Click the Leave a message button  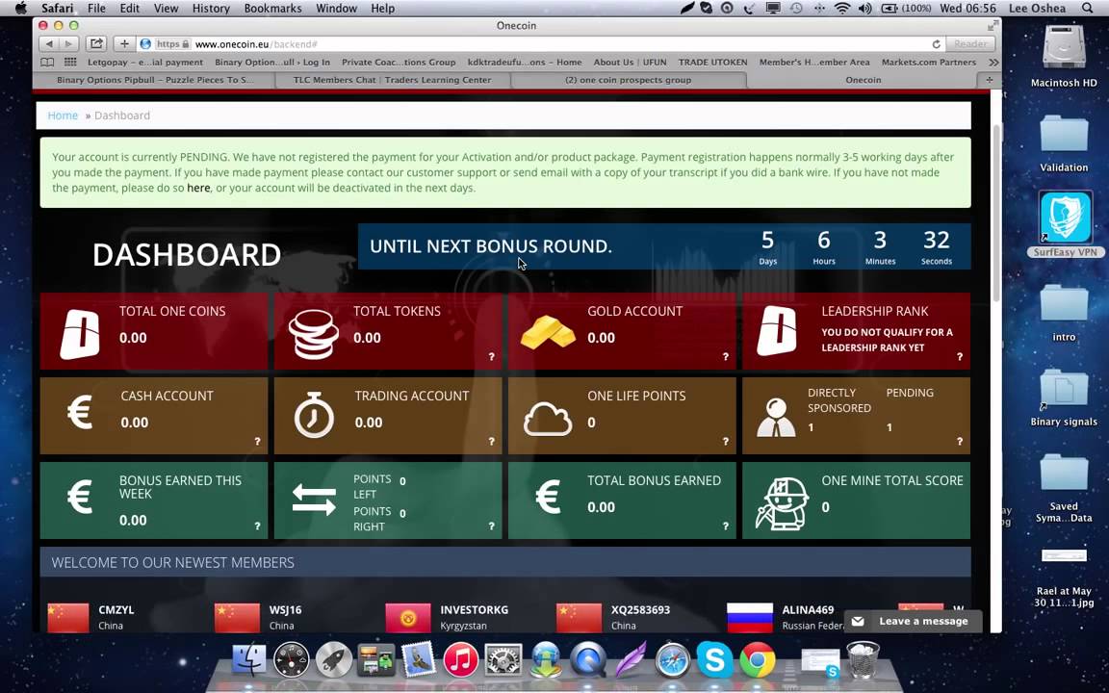pos(913,621)
